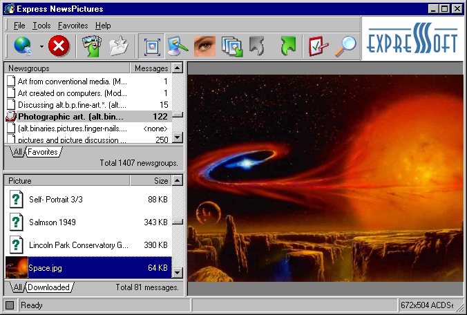Select the 'Salmson 1949' picture
The image size is (467, 315).
(88, 222)
